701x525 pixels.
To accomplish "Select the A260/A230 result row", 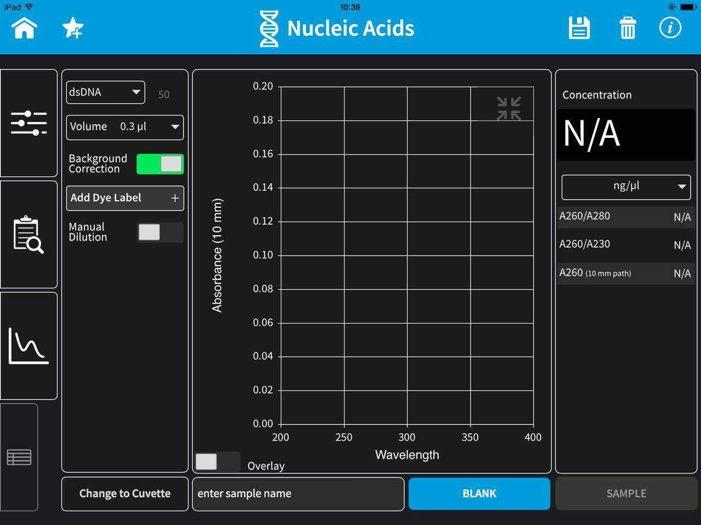I will 625,244.
